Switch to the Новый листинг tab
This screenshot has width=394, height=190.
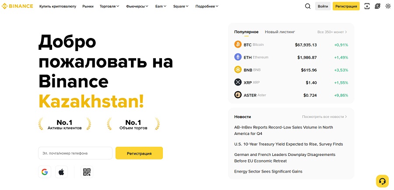point(280,32)
